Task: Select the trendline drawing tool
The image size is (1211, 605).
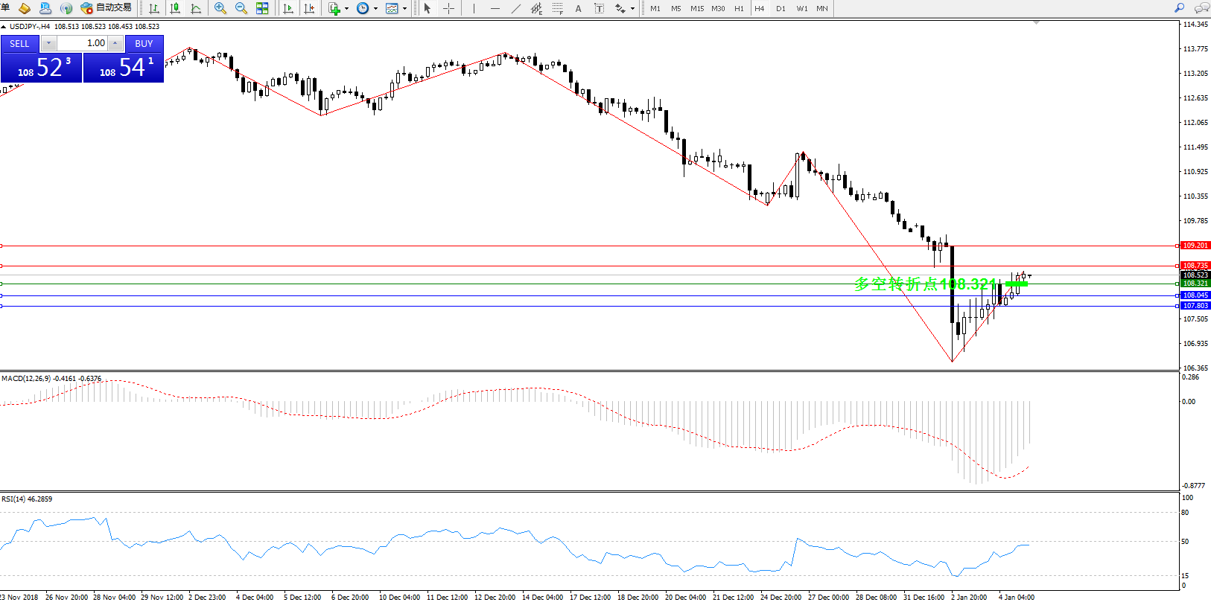Action: click(515, 8)
